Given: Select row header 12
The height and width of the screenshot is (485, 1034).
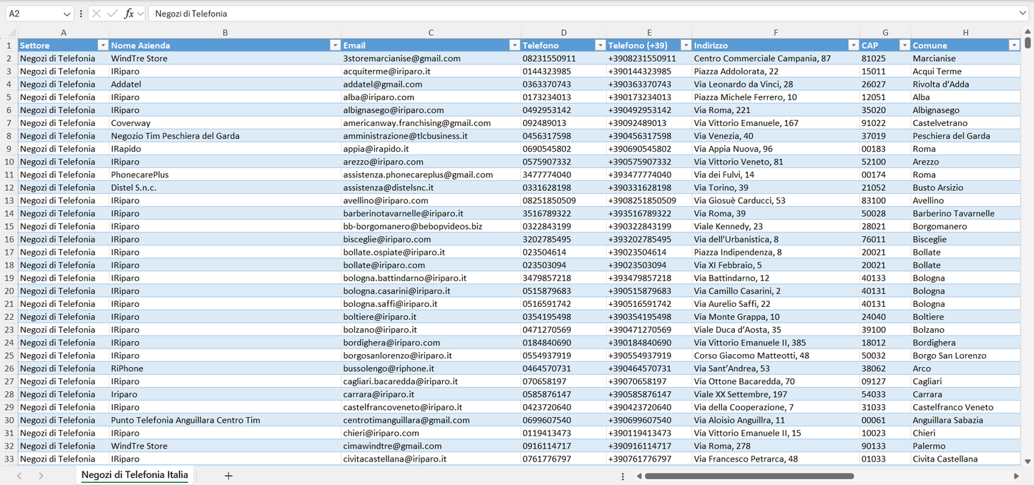Looking at the screenshot, I should [x=9, y=187].
